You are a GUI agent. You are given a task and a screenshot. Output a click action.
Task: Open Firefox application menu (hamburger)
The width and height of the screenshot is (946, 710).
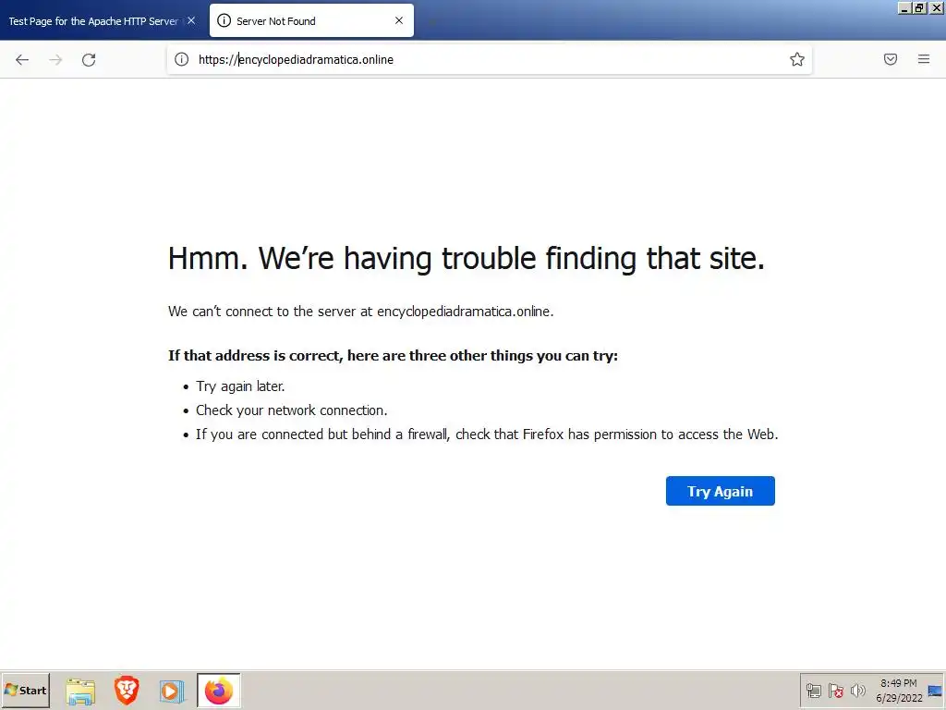click(x=924, y=59)
